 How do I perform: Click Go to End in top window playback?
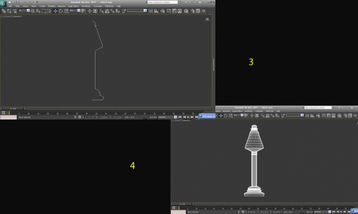point(196,117)
